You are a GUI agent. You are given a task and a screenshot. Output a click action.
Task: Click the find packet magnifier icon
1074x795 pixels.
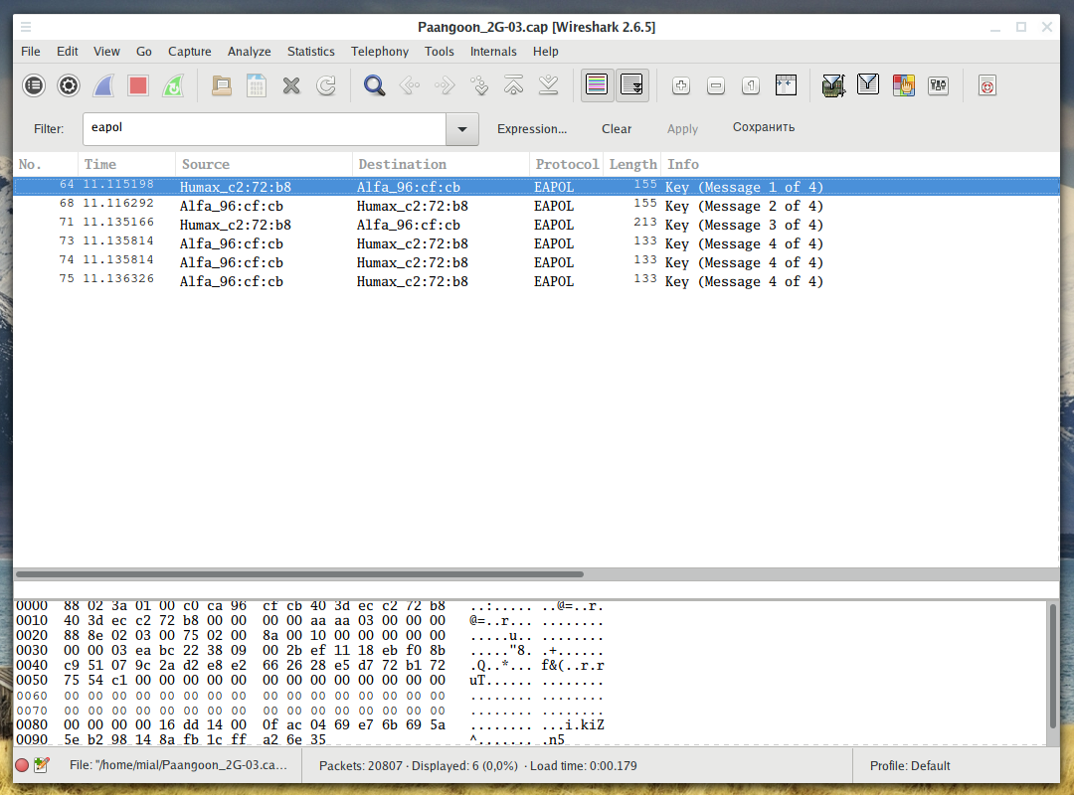point(374,85)
